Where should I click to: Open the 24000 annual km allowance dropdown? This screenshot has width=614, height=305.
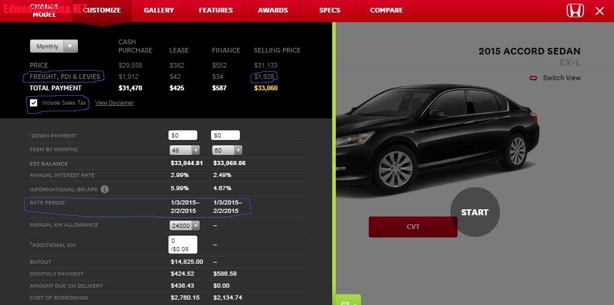[185, 225]
